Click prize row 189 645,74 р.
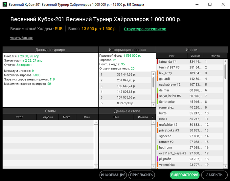The image size is (230, 181). point(125,86)
